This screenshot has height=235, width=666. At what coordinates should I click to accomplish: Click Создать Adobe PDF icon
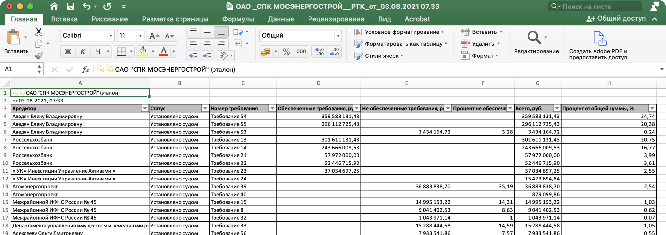(600, 38)
